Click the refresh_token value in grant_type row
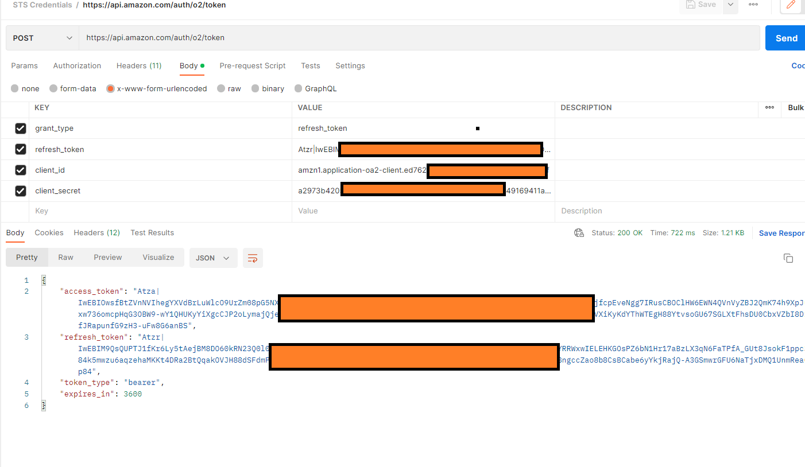 (323, 129)
